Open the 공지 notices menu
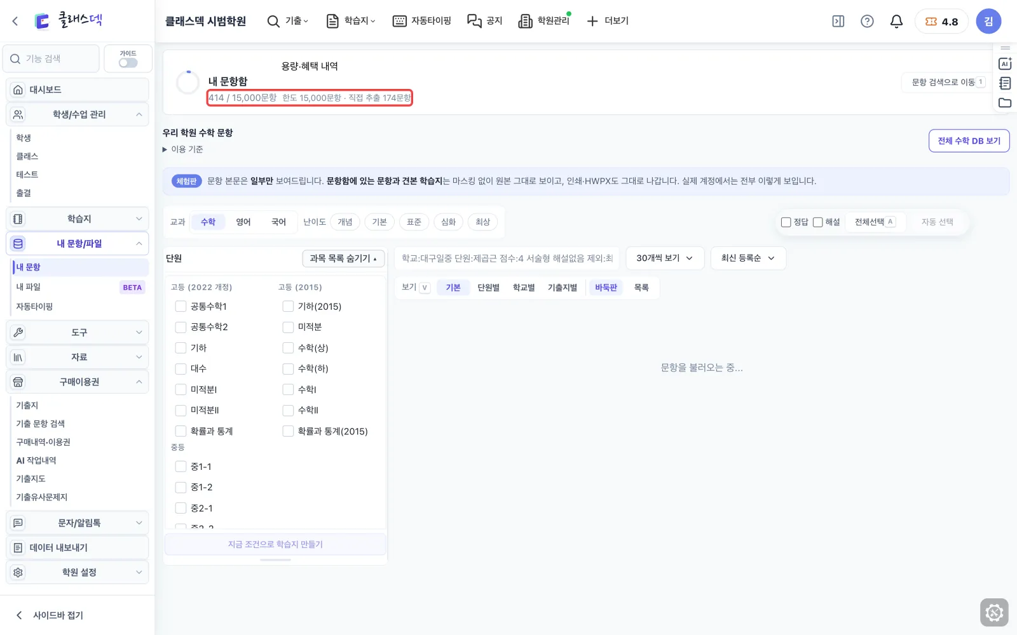This screenshot has height=635, width=1017. tap(485, 21)
